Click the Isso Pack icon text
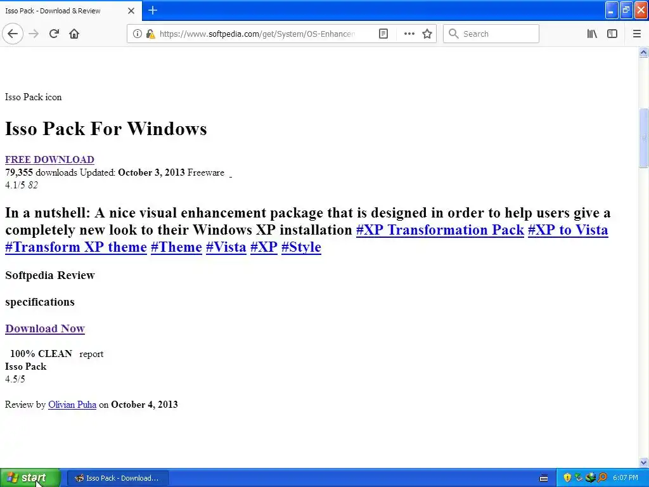Image resolution: width=649 pixels, height=487 pixels. coord(33,97)
